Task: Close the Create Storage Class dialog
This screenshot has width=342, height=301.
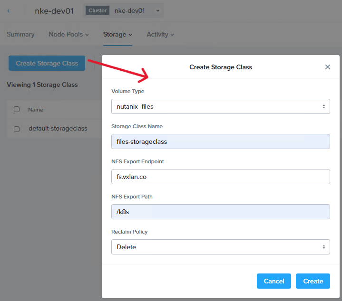Action: click(327, 67)
